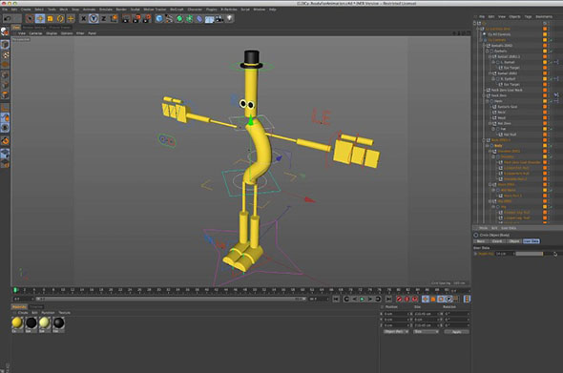Toggle the Y axis lock
This screenshot has width=563, height=373.
coord(94,19)
